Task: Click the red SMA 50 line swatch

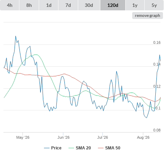Action: pos(101,148)
